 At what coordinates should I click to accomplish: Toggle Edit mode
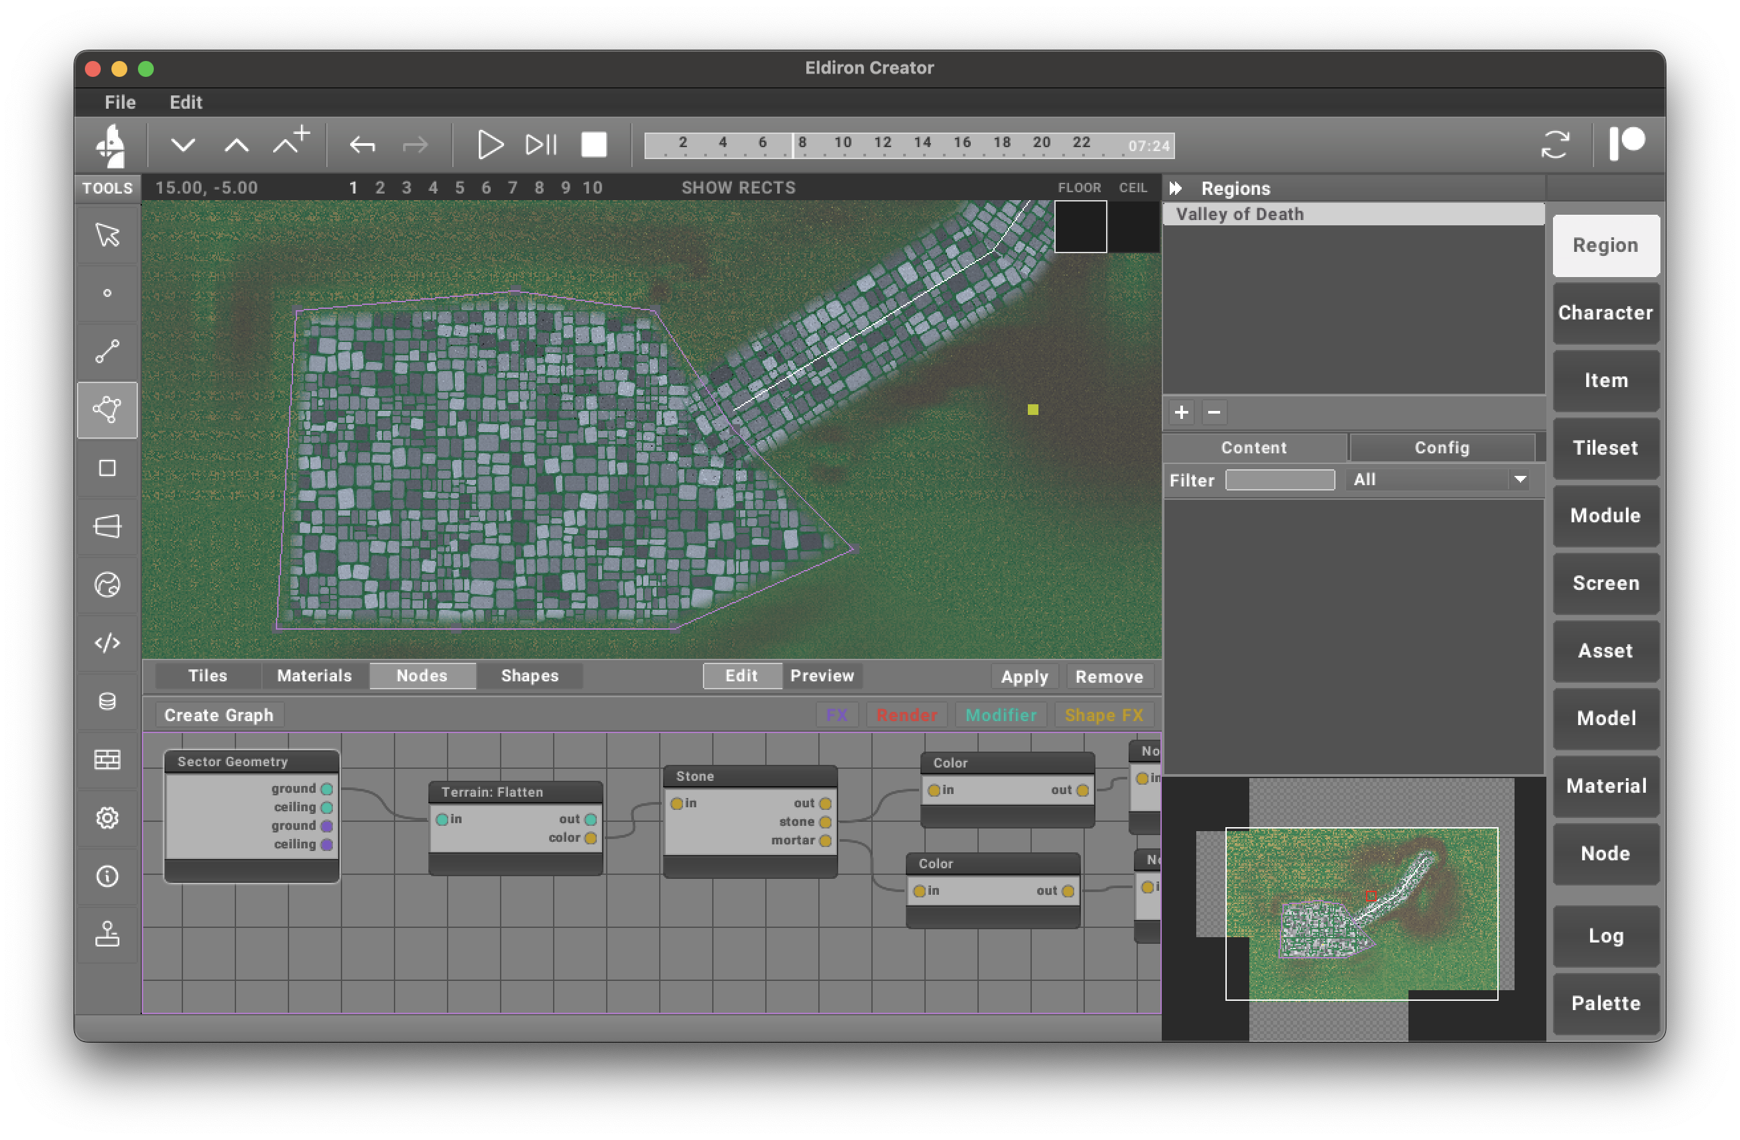(x=741, y=676)
